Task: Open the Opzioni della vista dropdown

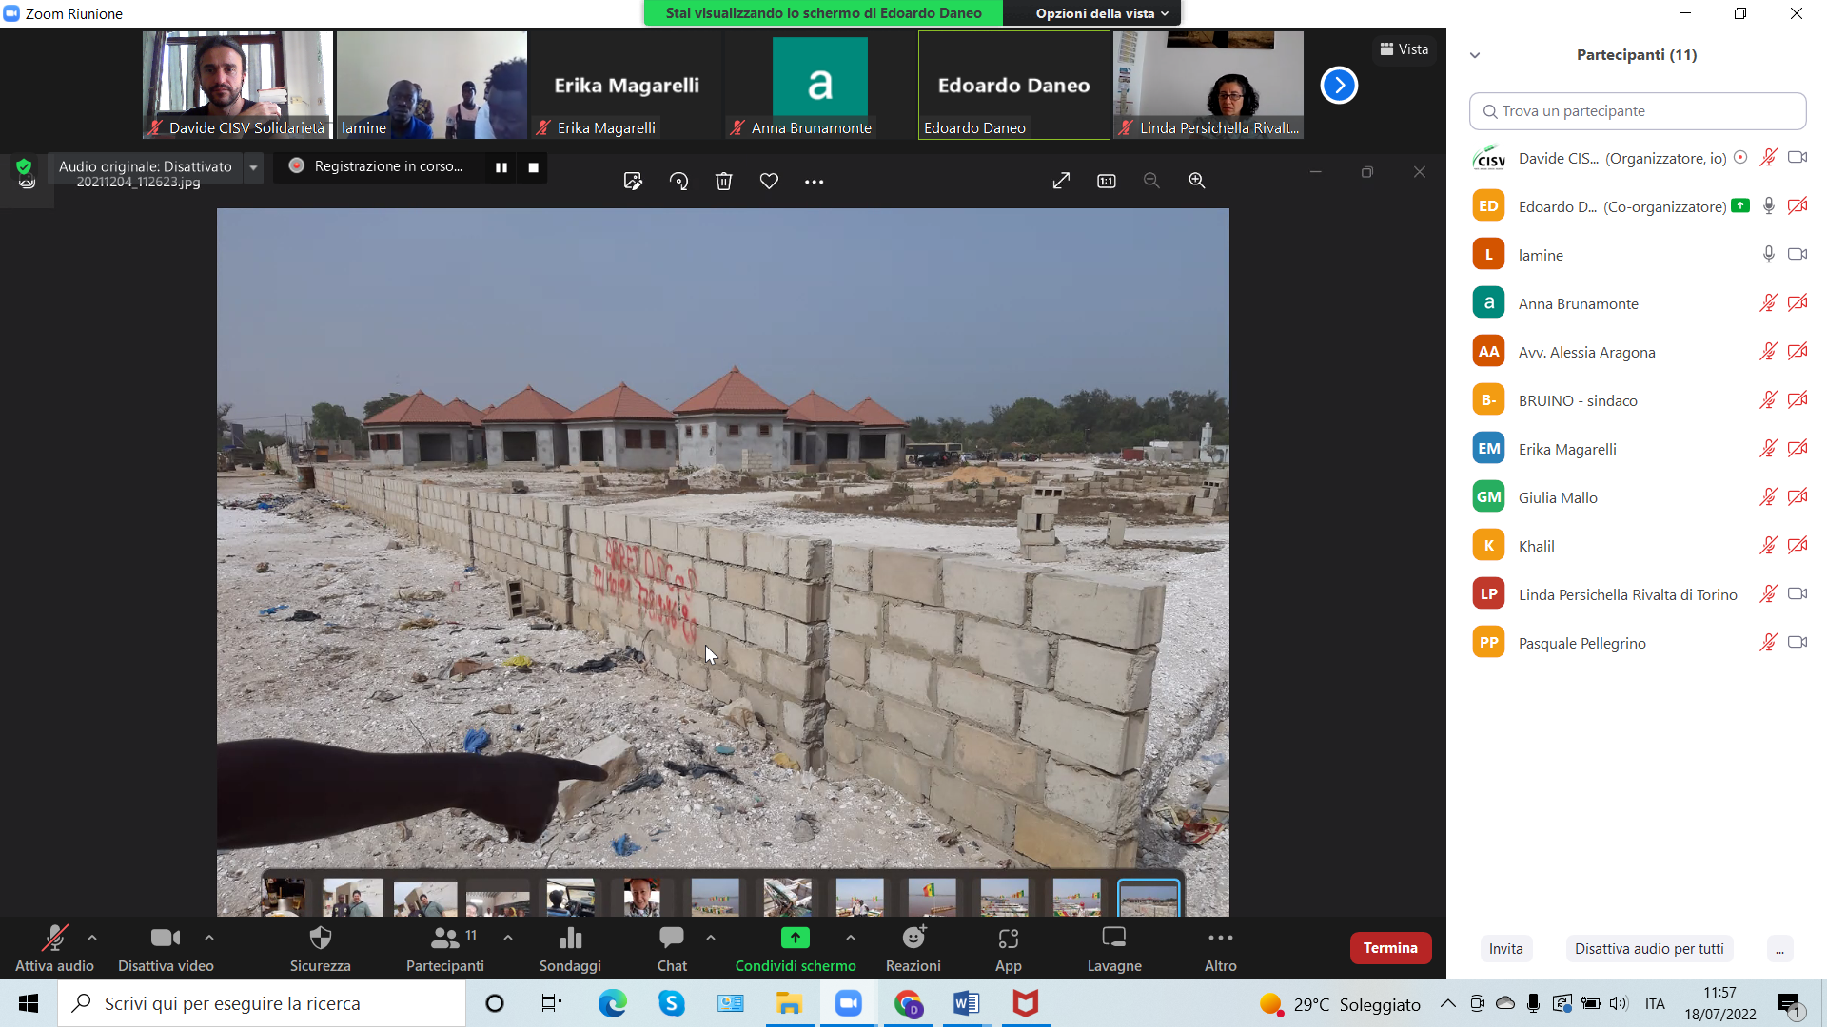Action: pos(1102,13)
